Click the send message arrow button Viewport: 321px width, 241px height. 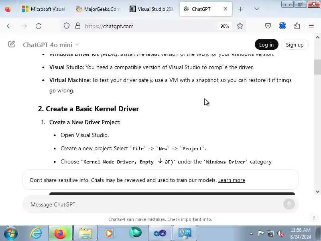tap(289, 204)
